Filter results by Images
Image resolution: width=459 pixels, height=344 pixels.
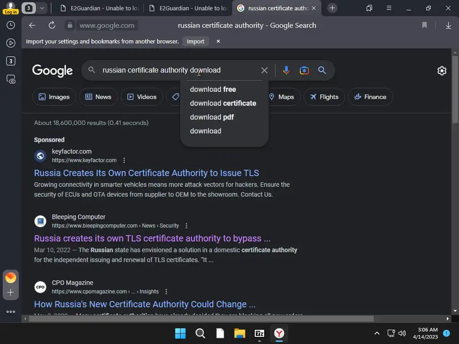click(54, 97)
